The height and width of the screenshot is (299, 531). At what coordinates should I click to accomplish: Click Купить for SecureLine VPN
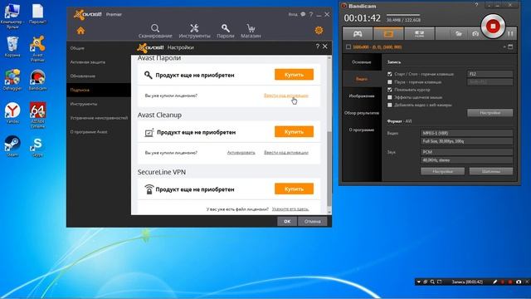tap(294, 189)
